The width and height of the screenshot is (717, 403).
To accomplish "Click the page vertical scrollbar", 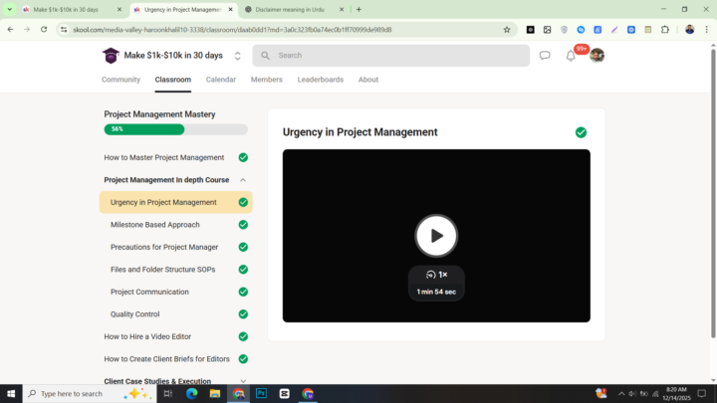I will (x=713, y=192).
